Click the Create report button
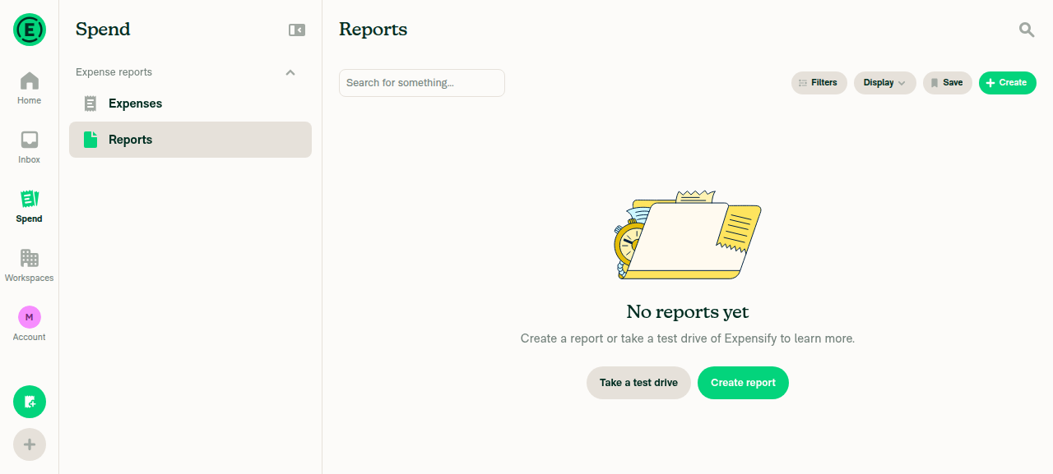The height and width of the screenshot is (474, 1053). [743, 383]
